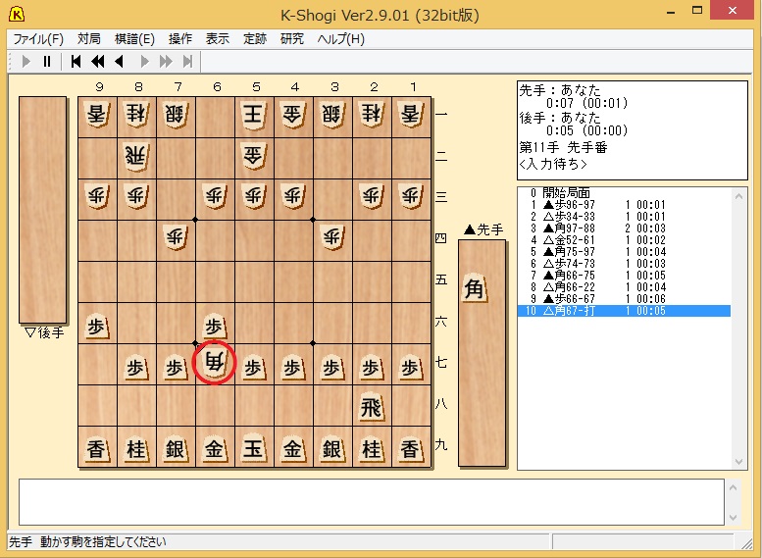The image size is (762, 558).
Task: Select the red-circled enemy bishop on 6七
Action: coord(215,363)
